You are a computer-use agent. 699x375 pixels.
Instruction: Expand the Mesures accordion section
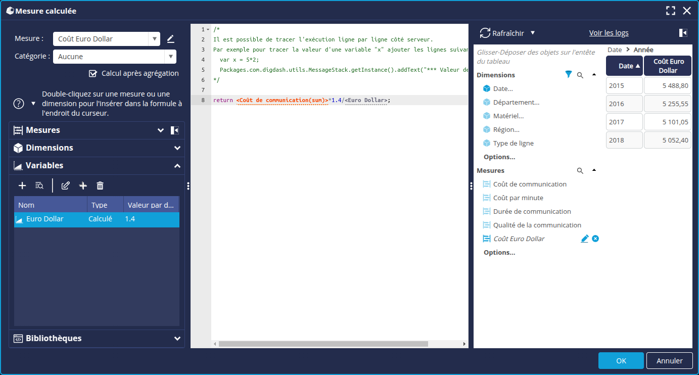click(x=161, y=130)
